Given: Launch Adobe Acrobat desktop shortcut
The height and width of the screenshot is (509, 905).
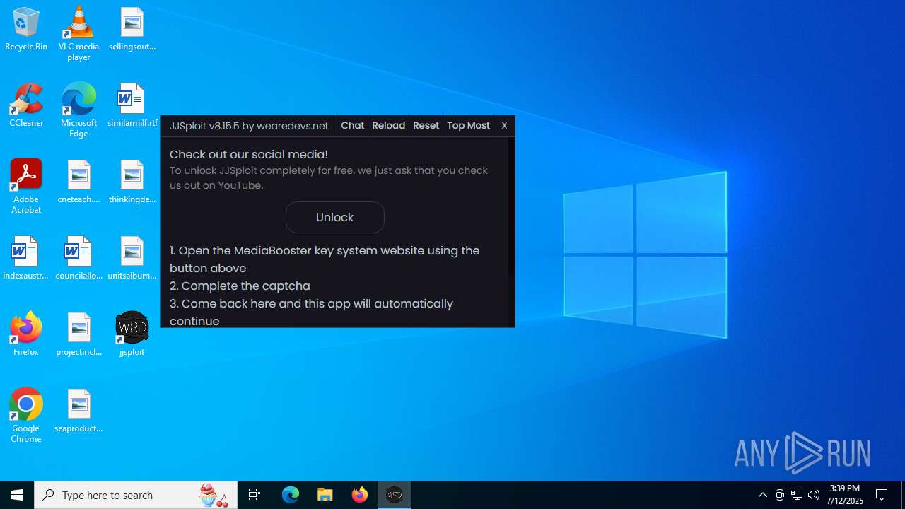Looking at the screenshot, I should click(26, 186).
